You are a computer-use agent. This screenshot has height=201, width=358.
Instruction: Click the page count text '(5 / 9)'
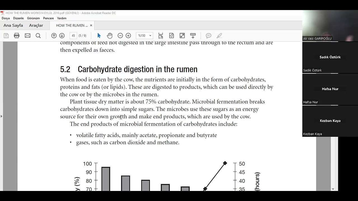[83, 35]
